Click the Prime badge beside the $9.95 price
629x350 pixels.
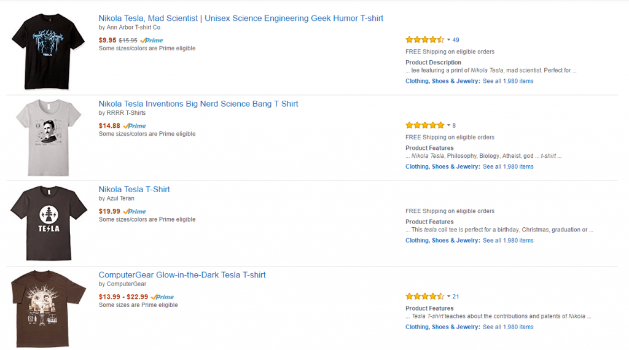tap(152, 41)
